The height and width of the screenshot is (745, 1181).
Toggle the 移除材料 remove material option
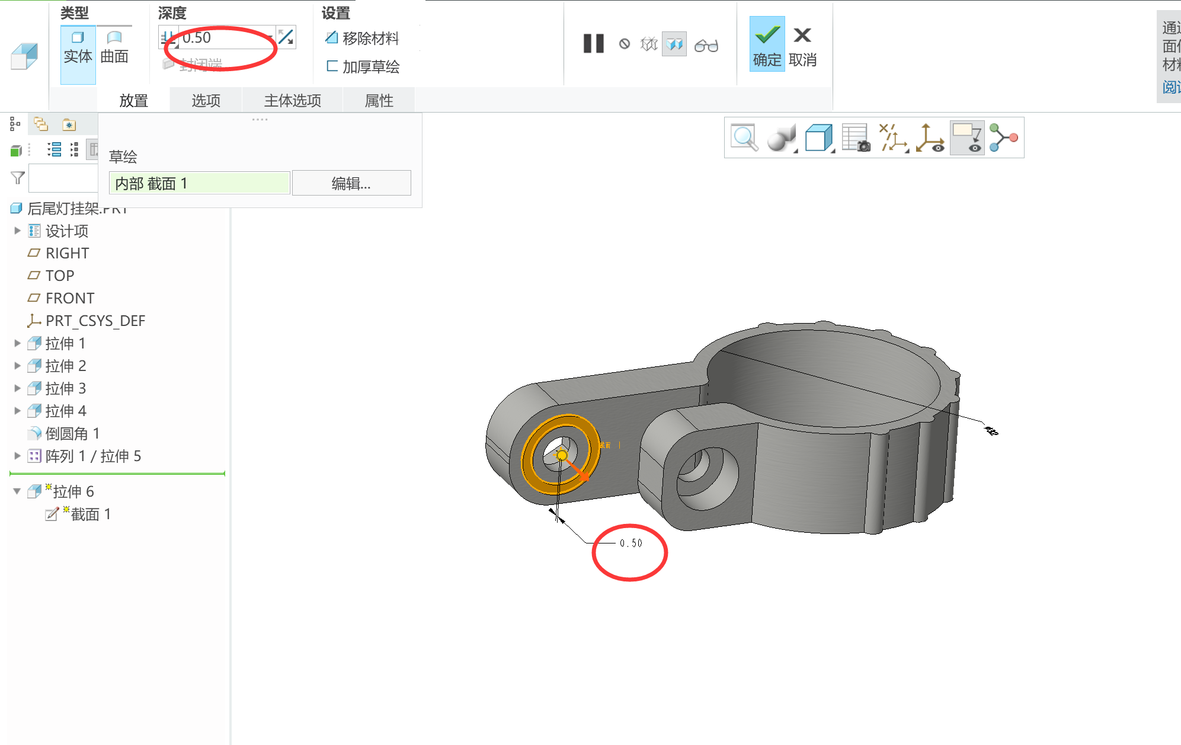pyautogui.click(x=363, y=39)
